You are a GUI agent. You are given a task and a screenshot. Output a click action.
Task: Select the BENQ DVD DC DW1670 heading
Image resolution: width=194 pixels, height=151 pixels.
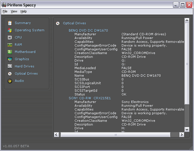click(x=88, y=31)
